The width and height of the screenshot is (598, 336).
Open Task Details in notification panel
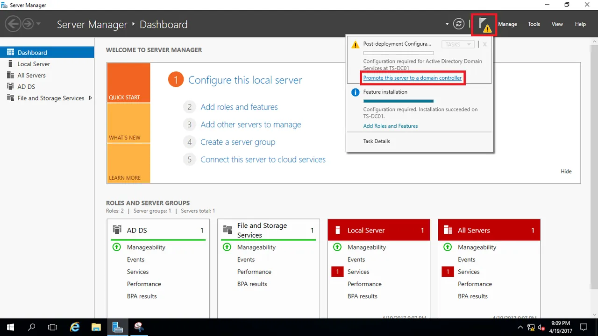[x=377, y=141]
